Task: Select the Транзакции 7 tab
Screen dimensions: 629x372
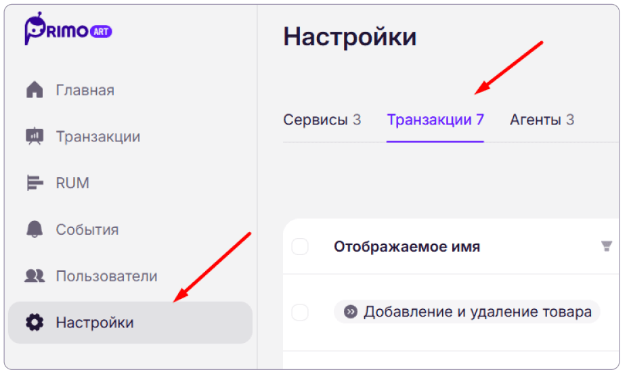Action: point(435,120)
